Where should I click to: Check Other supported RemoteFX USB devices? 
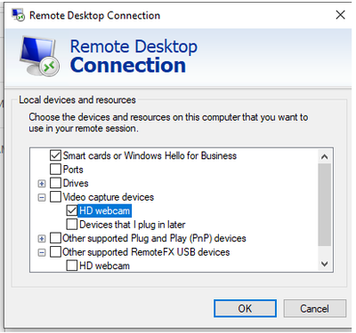pos(55,252)
